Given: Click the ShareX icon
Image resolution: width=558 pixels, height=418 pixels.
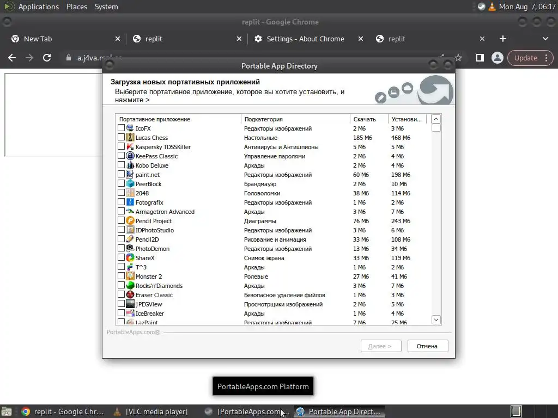Looking at the screenshot, I should tap(130, 257).
